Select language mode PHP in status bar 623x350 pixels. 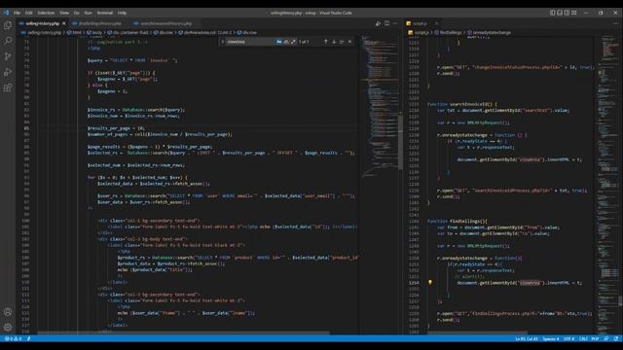[x=595, y=339]
